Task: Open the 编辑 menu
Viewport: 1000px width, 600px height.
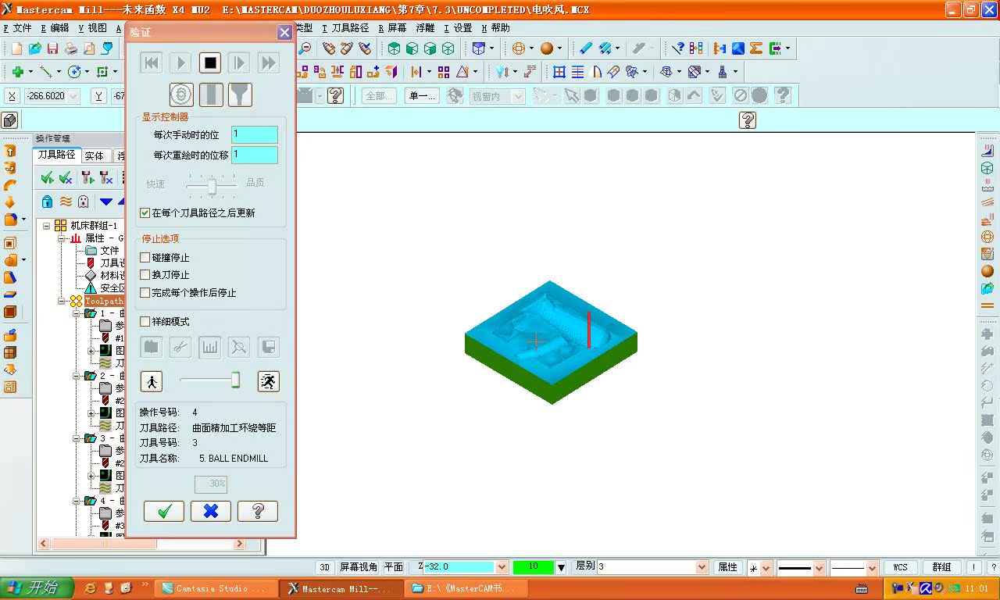Action: [x=55, y=28]
